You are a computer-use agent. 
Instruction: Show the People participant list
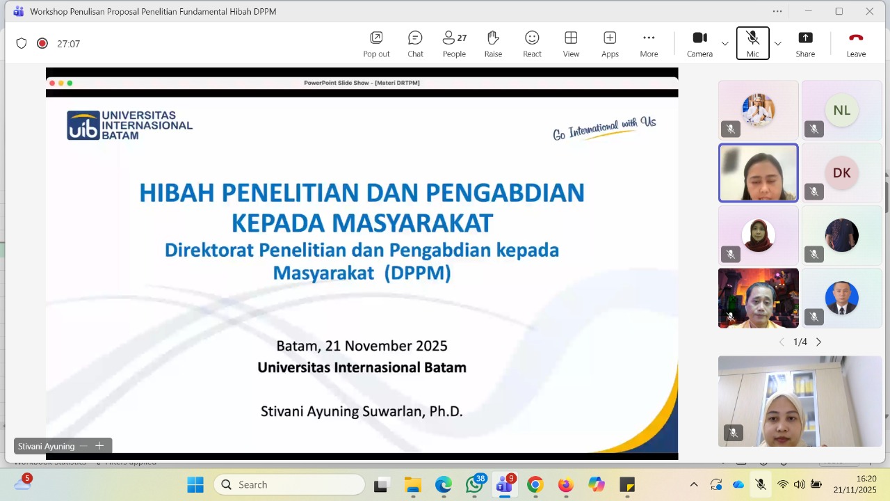[454, 44]
